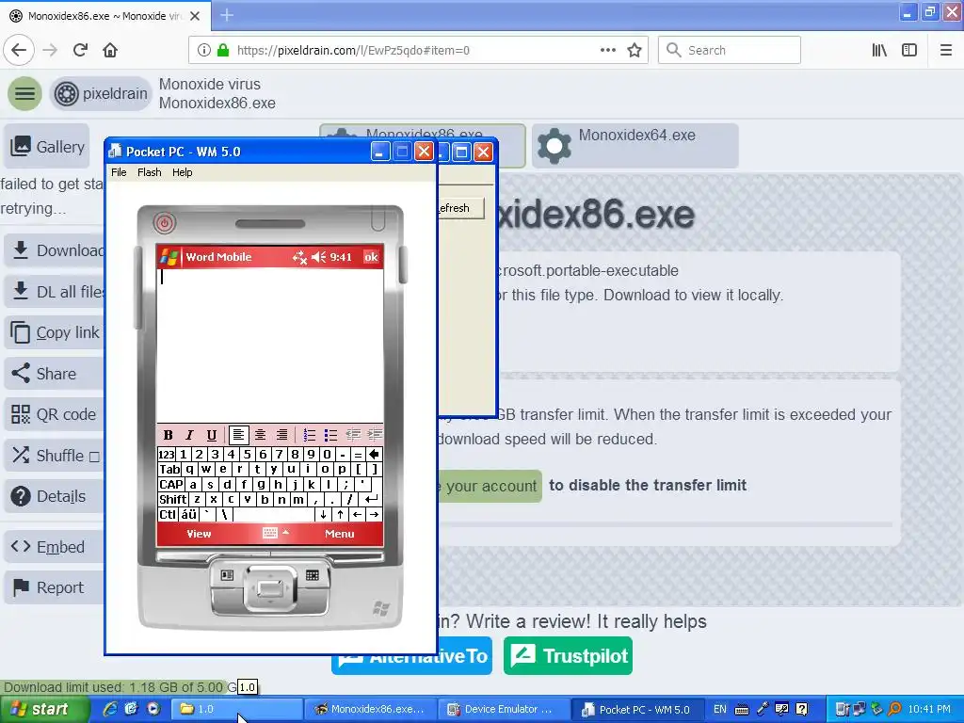Toggle Bold in Word Mobile toolbar

pyautogui.click(x=168, y=435)
